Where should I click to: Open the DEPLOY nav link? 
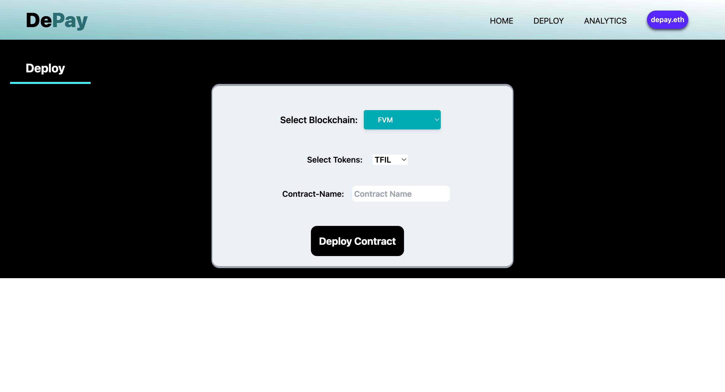[548, 21]
